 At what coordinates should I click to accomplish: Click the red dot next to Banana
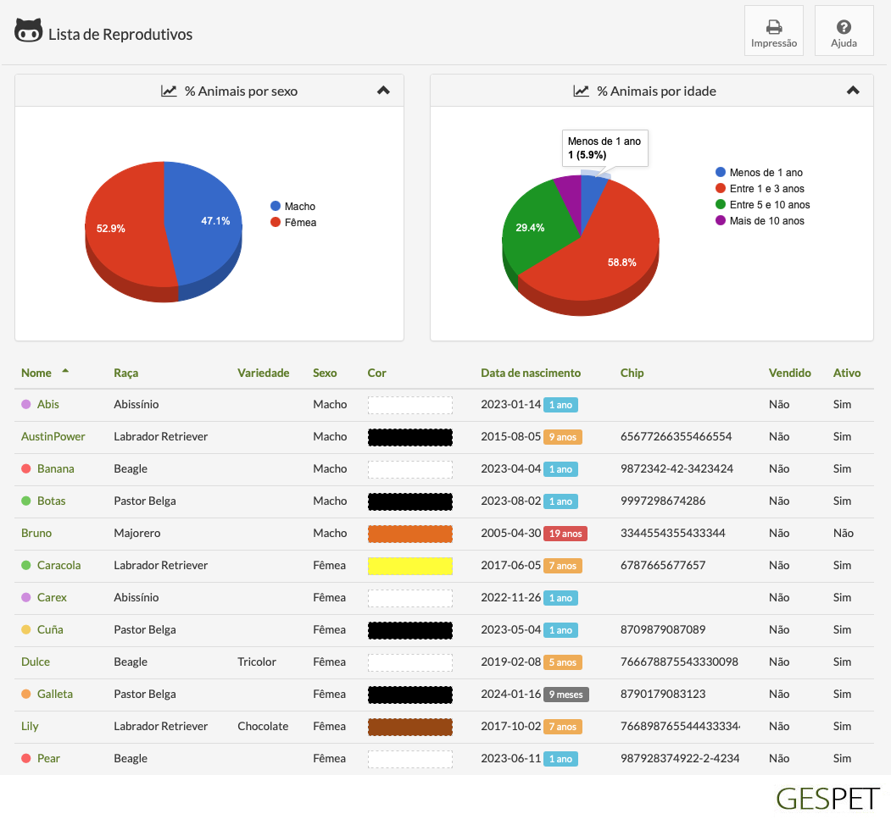(25, 468)
